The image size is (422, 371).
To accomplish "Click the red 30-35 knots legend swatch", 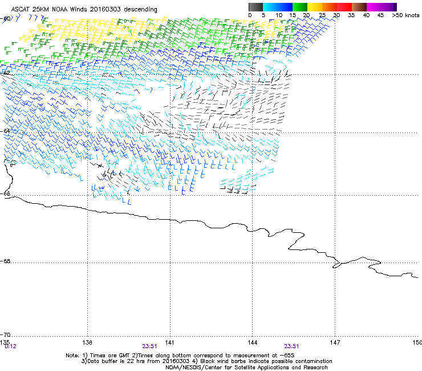I will pyautogui.click(x=344, y=7).
